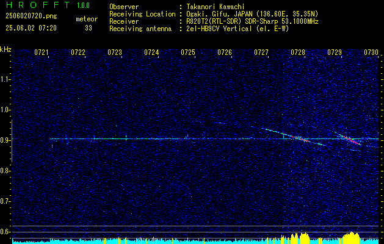Screen dimensions: 384x244
Task: Click the red meteor echo trace near 0728
Action: 302,139
